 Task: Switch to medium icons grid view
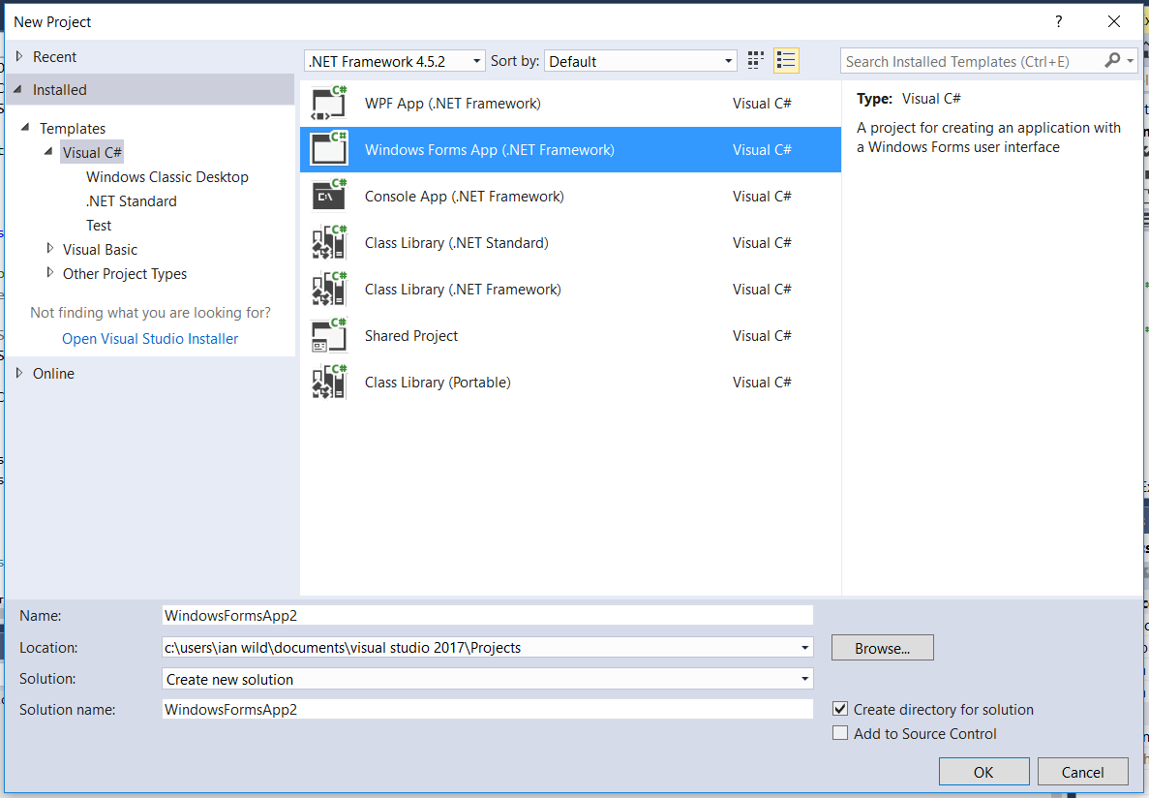(x=755, y=60)
